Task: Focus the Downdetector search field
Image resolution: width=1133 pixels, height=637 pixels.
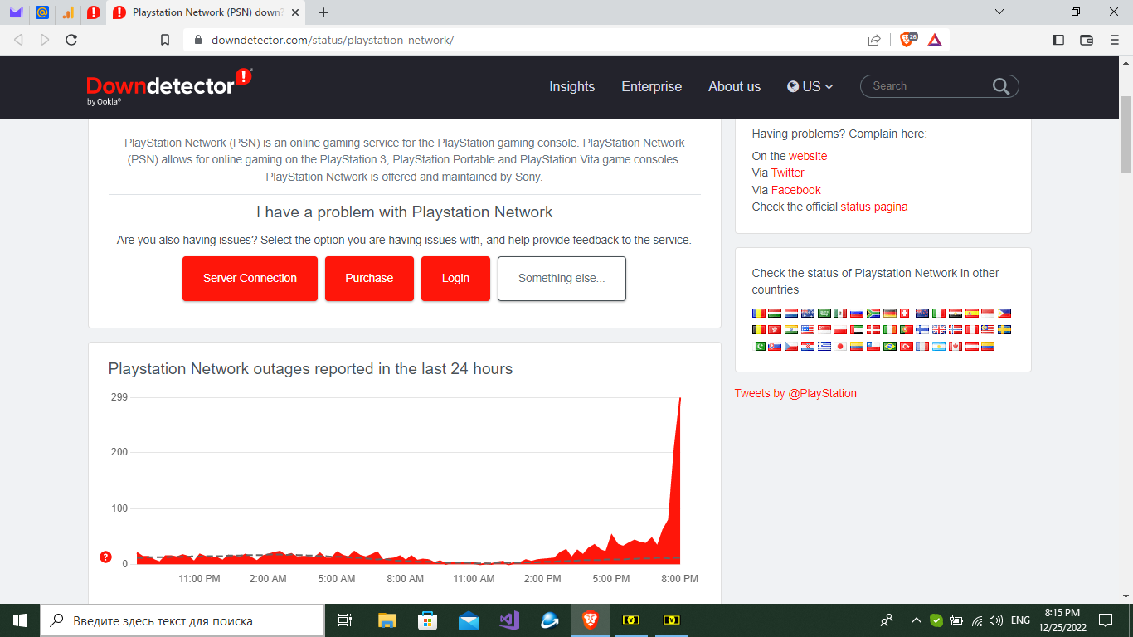Action: pos(929,86)
